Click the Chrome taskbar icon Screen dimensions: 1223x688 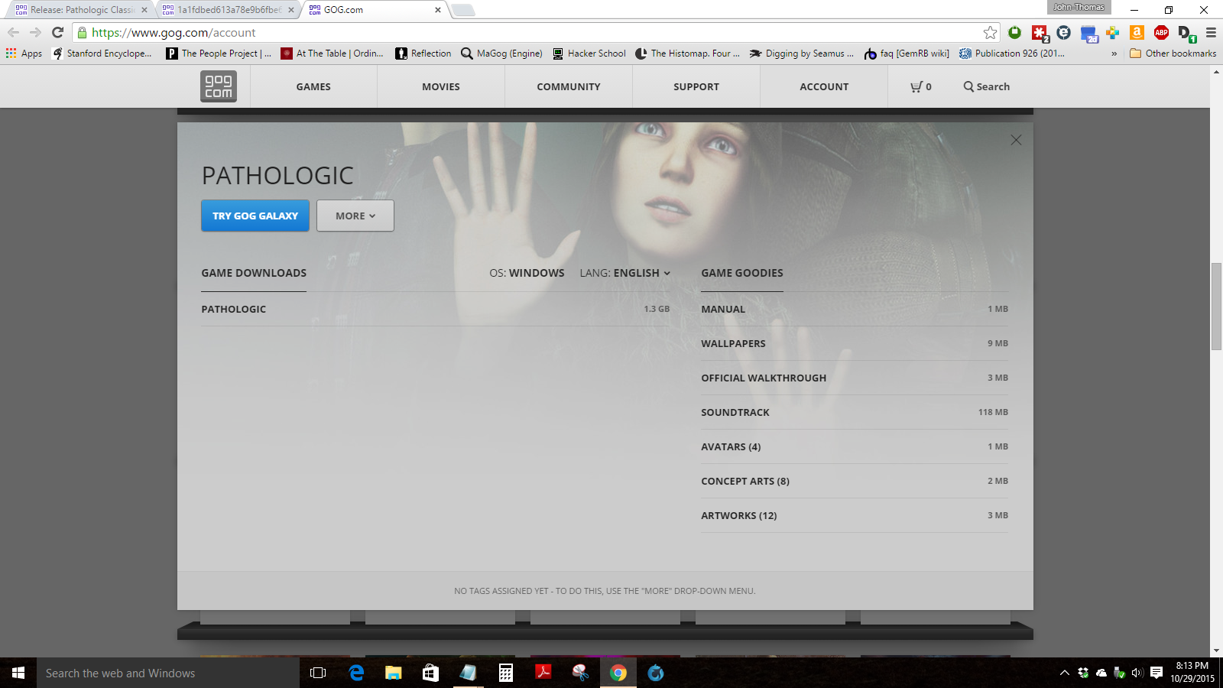(618, 673)
